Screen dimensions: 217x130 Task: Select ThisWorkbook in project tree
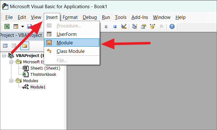pos(43,75)
